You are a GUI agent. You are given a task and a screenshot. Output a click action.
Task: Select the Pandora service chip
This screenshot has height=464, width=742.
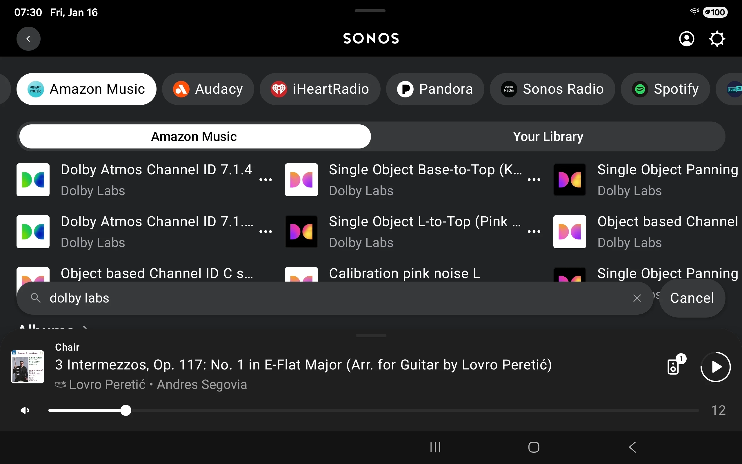[x=435, y=89]
